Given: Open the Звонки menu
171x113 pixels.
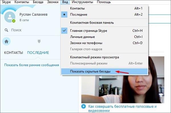Looking at the screenshot, I should pos(53,2).
